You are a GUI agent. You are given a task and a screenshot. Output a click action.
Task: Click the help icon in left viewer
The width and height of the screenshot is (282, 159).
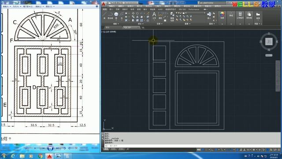97,6
